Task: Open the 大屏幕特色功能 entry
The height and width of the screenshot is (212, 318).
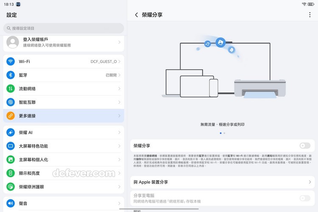Action: pos(64,146)
